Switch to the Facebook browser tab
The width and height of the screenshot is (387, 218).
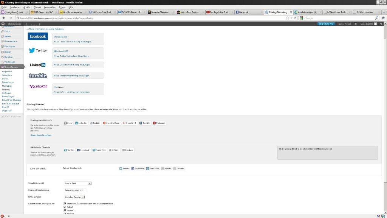pos(248,12)
